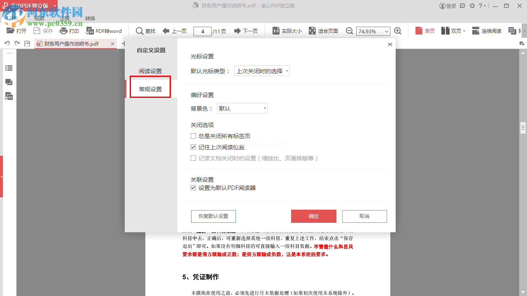Print the document via the 打印 printer icon
Image resolution: width=527 pixels, height=296 pixels.
(x=69, y=31)
